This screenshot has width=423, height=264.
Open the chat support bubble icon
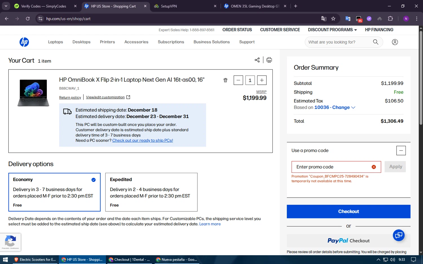click(399, 235)
